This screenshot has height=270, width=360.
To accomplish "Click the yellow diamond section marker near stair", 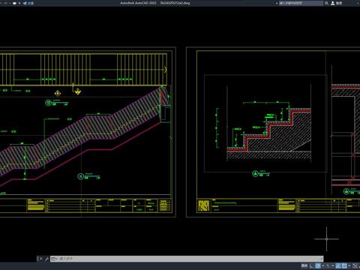I will point(58,94).
